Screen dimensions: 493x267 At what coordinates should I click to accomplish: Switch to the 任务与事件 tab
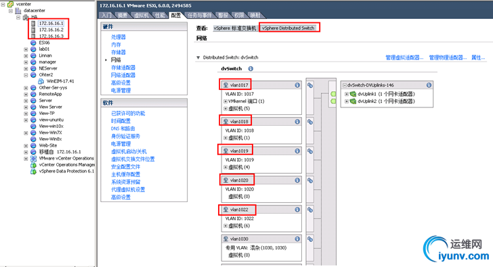[199, 15]
